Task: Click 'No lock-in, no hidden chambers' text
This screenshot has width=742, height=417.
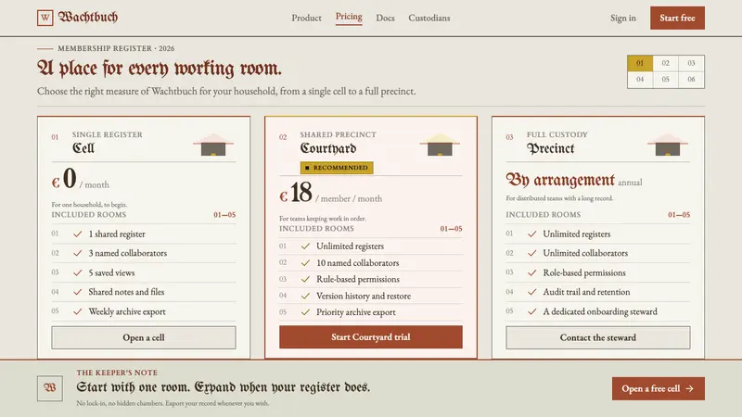Action: [x=173, y=403]
